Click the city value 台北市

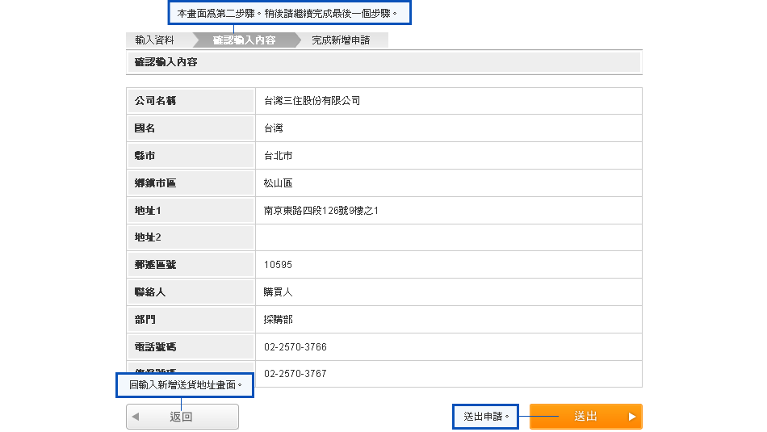[x=279, y=156]
